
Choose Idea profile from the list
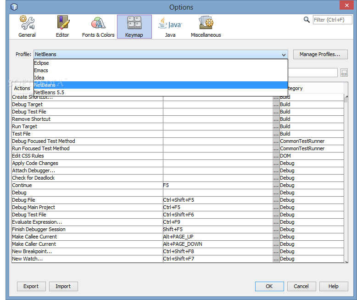pyautogui.click(x=161, y=78)
